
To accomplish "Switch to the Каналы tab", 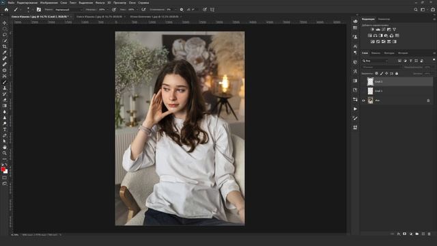I will click(x=376, y=53).
